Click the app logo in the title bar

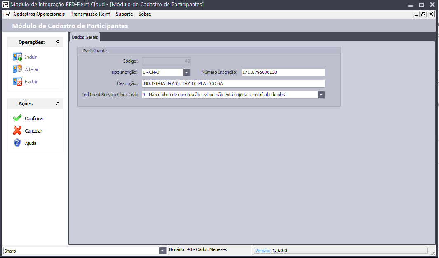coord(6,5)
